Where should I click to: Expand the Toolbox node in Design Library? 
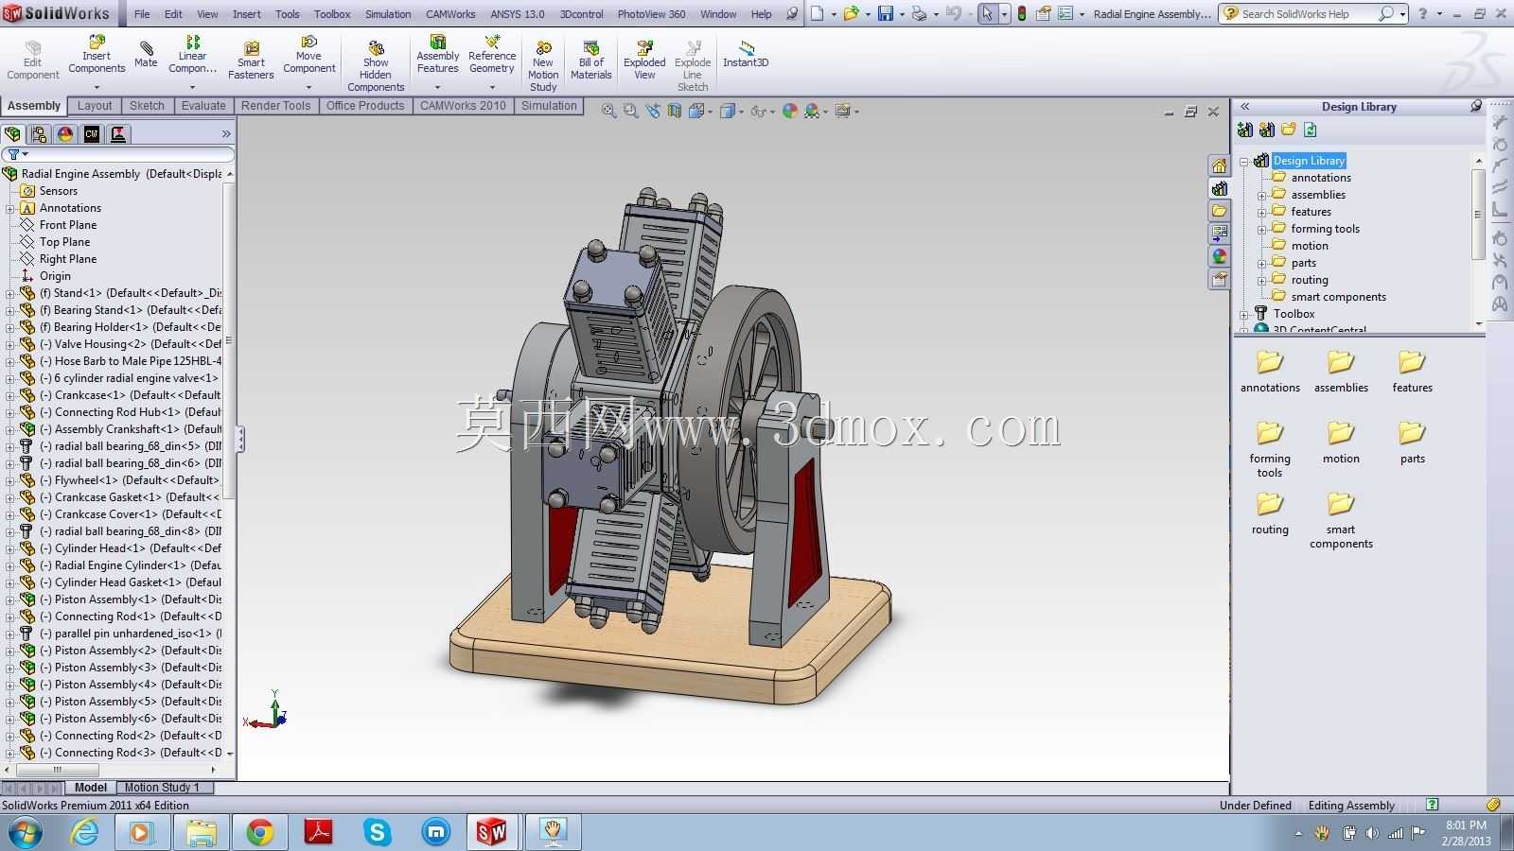click(x=1244, y=314)
